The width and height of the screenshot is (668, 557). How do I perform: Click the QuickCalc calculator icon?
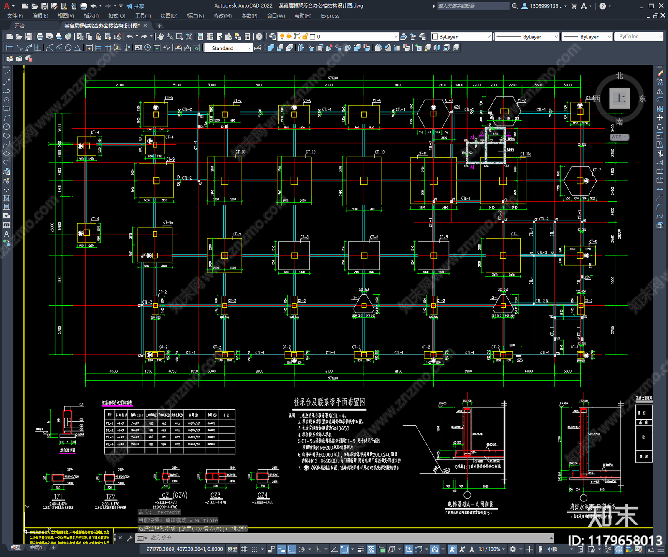tap(247, 37)
